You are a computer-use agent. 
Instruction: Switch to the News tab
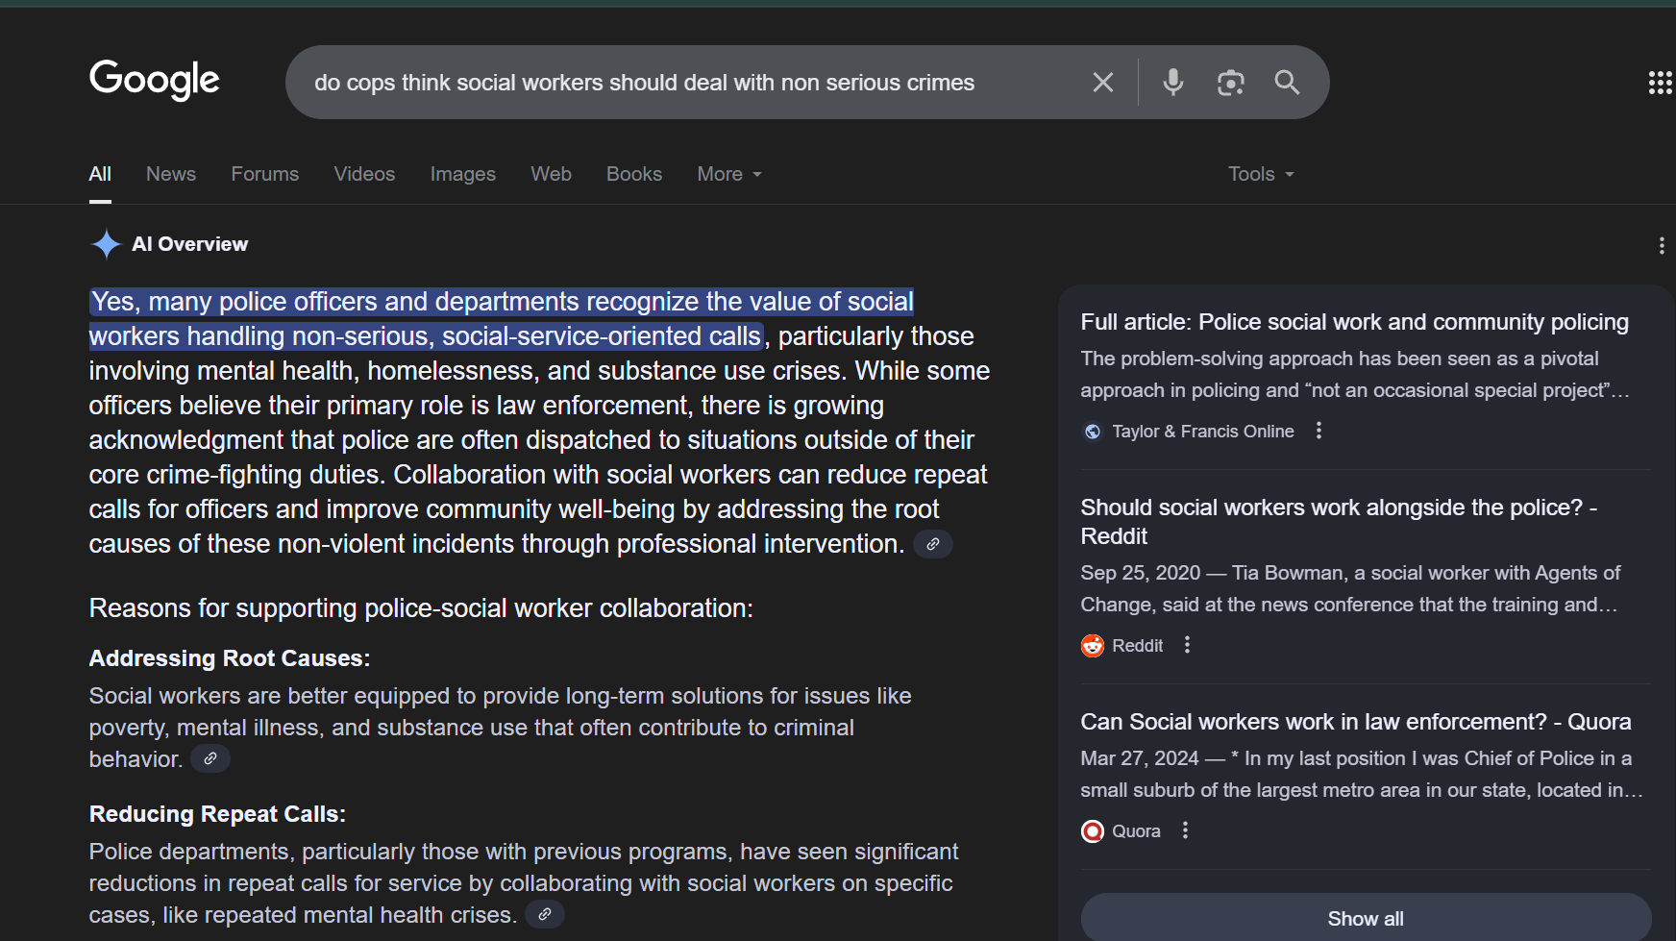point(171,174)
